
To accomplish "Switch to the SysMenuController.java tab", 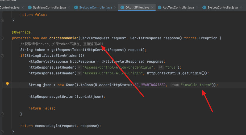I will (49, 7).
